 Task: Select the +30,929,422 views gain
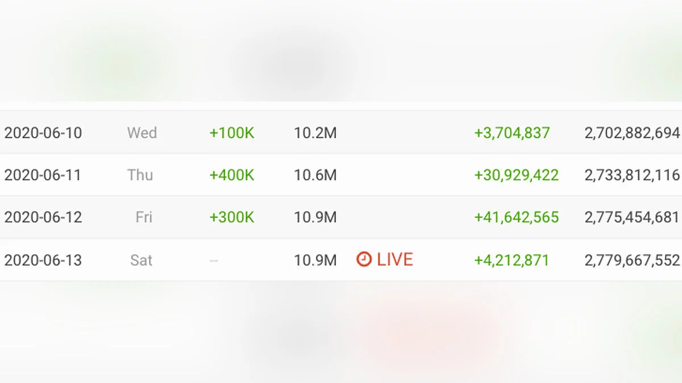[517, 175]
